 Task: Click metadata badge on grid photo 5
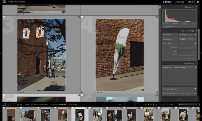pos(79,95)
